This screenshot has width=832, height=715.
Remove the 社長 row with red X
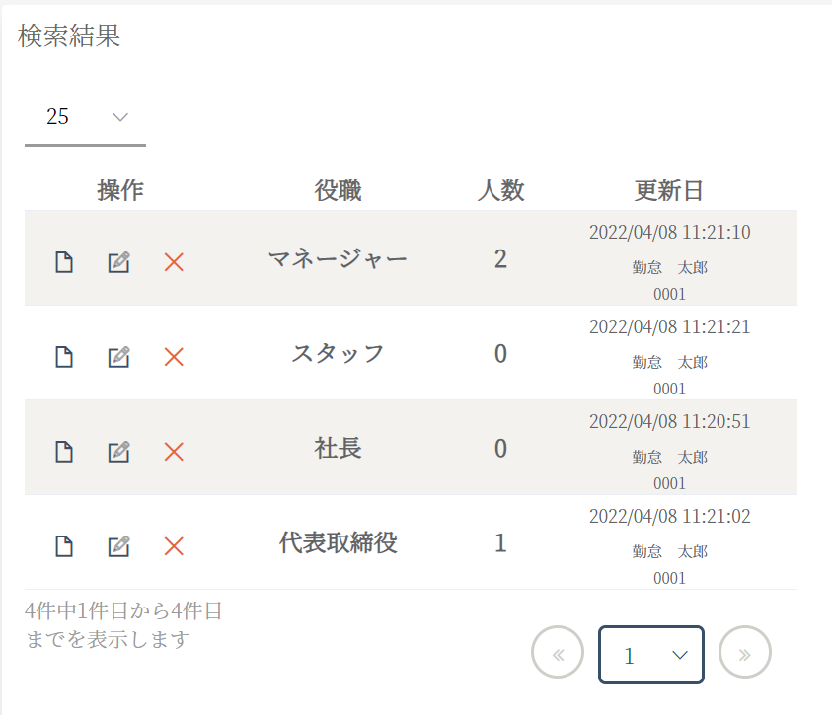click(x=174, y=452)
